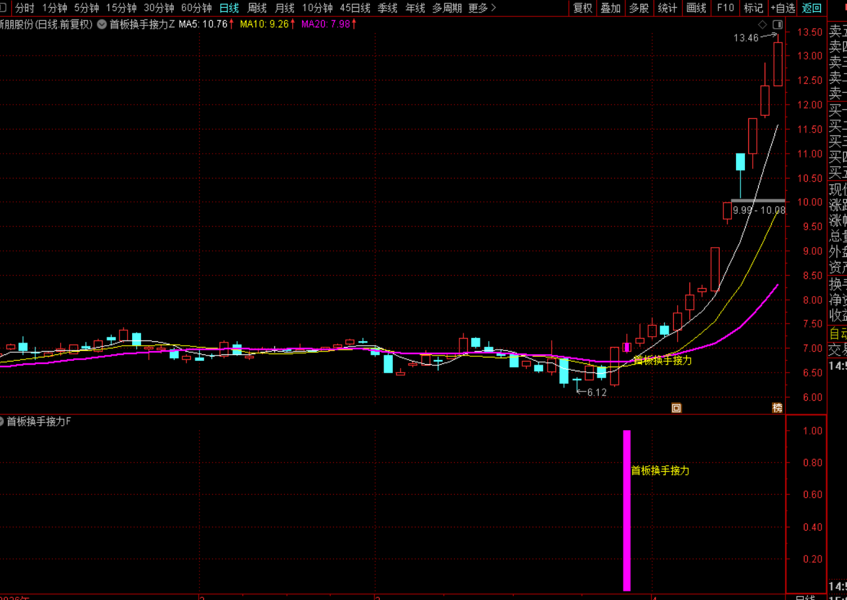This screenshot has width=847, height=600.
Task: Toggle the side panel layout icon
Action: pyautogui.click(x=777, y=24)
